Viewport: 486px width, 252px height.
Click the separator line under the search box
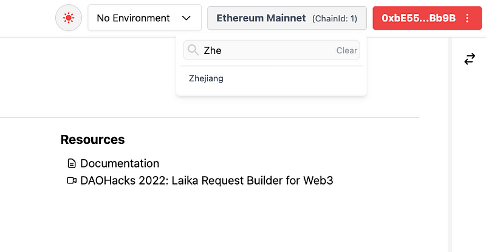coord(272,66)
